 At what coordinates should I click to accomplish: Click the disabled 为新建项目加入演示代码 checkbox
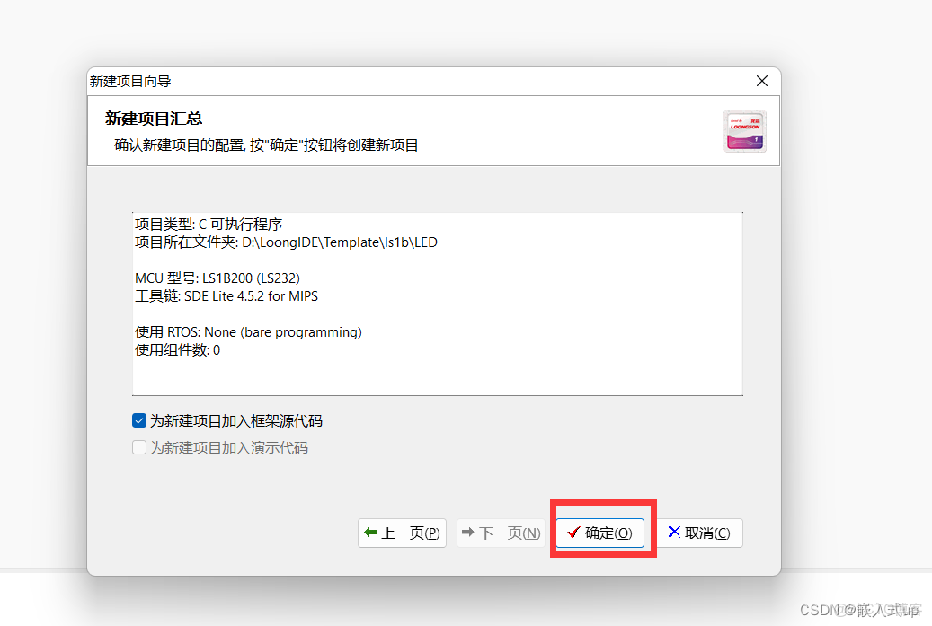pyautogui.click(x=139, y=447)
